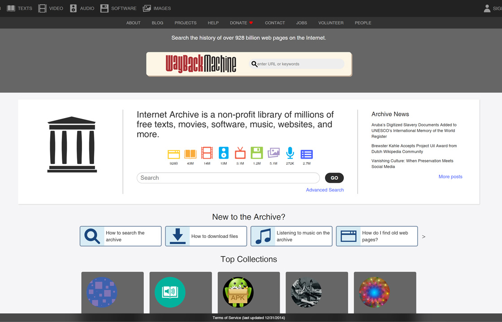Open microphone concerts icon labeled 272K
This screenshot has width=502, height=322.
point(290,153)
